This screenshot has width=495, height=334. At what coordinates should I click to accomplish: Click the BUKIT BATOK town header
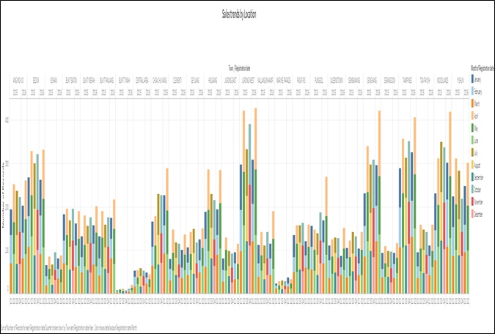click(71, 81)
